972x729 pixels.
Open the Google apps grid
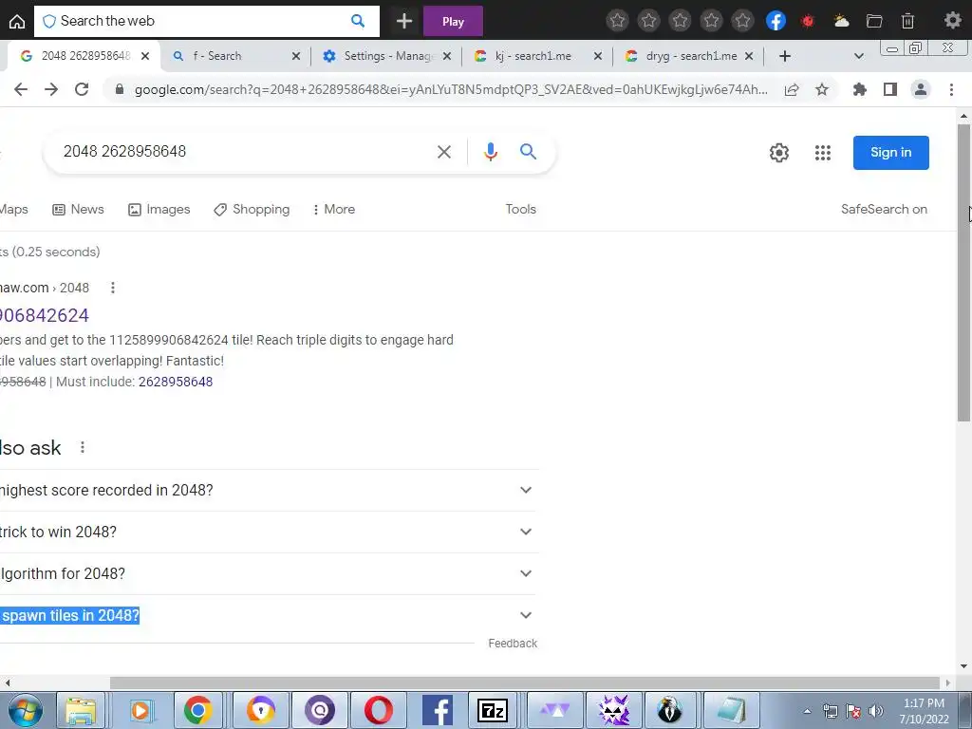(x=823, y=153)
